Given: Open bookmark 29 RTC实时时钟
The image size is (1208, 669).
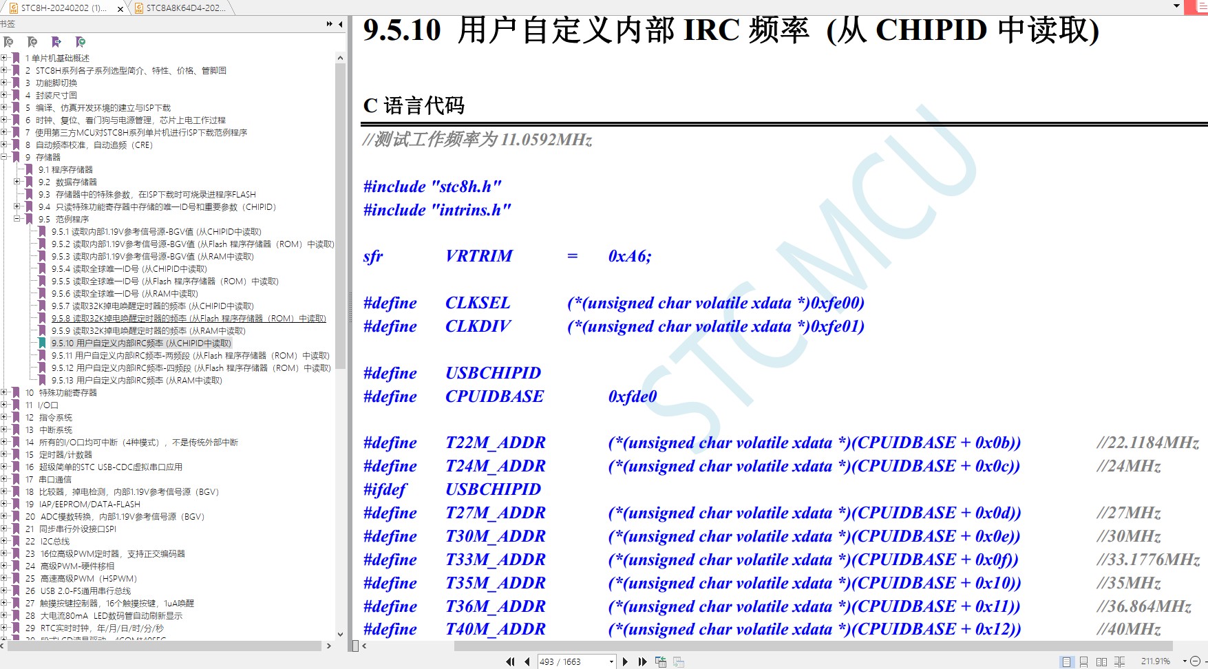Looking at the screenshot, I should (94, 628).
